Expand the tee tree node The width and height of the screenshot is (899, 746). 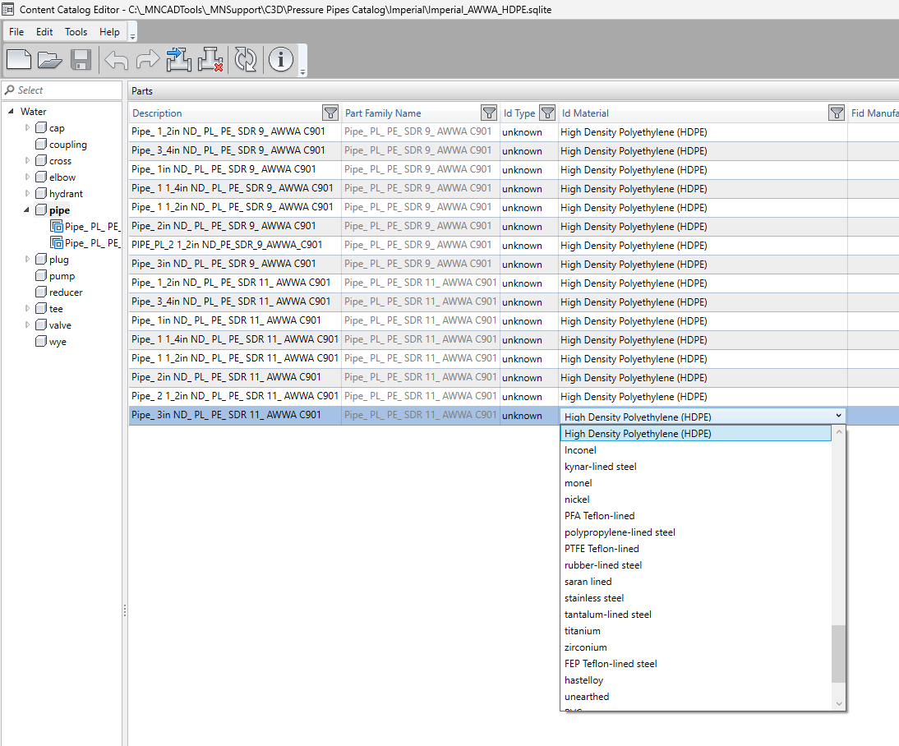(x=27, y=308)
